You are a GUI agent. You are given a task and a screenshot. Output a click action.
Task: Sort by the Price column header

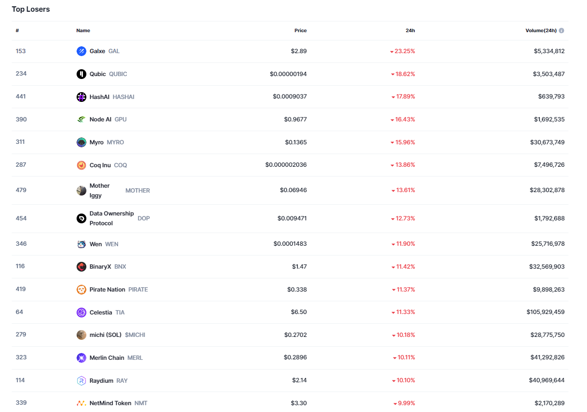tap(300, 31)
